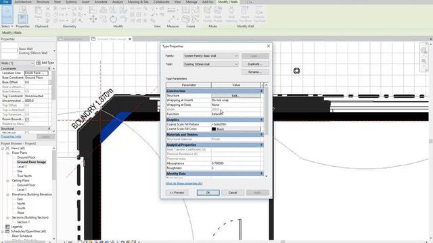Viewport: 433px width, 243px height.
Task: Collapse the Materials and Finishes group
Action: point(261,135)
